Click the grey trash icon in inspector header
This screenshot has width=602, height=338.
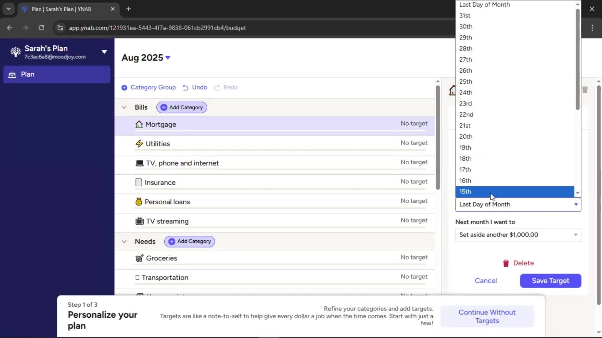tap(585, 90)
